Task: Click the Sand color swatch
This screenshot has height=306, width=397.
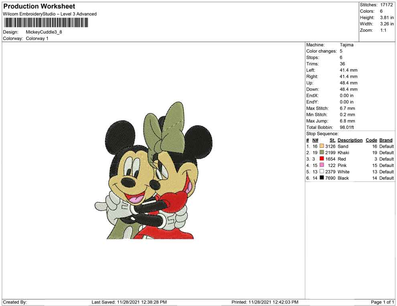Action: [322, 146]
